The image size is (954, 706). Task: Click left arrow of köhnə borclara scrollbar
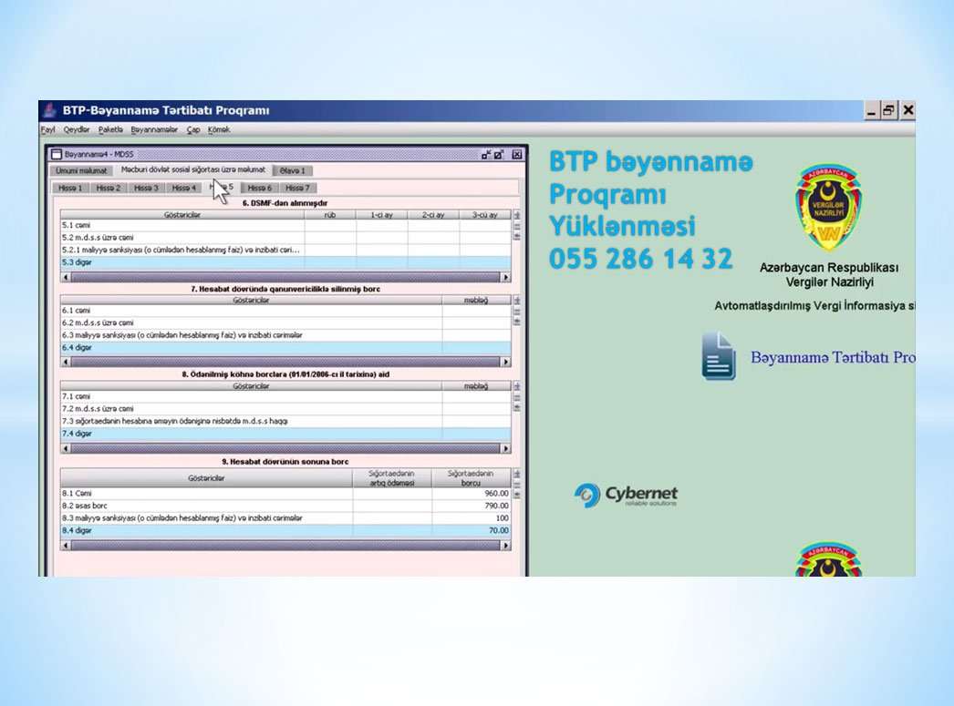click(66, 448)
